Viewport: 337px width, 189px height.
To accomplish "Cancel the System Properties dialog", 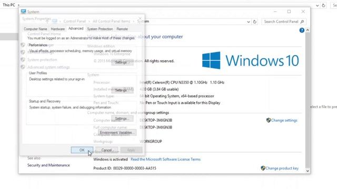I will [106, 150].
